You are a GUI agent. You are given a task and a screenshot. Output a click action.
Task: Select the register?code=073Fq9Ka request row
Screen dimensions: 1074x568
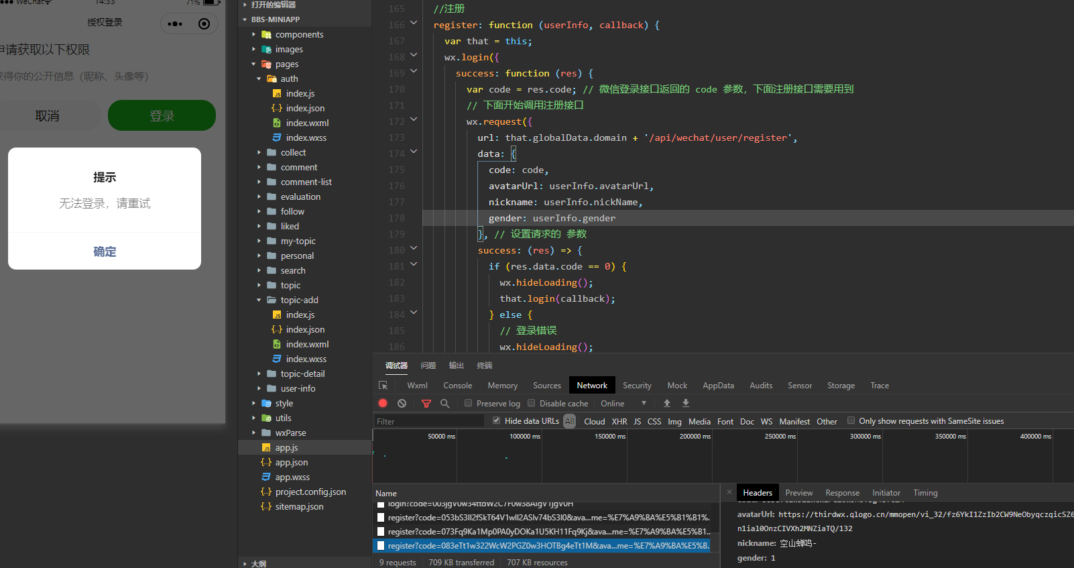pos(546,532)
